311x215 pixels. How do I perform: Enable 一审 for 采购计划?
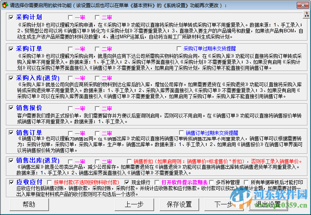[x=70, y=17]
